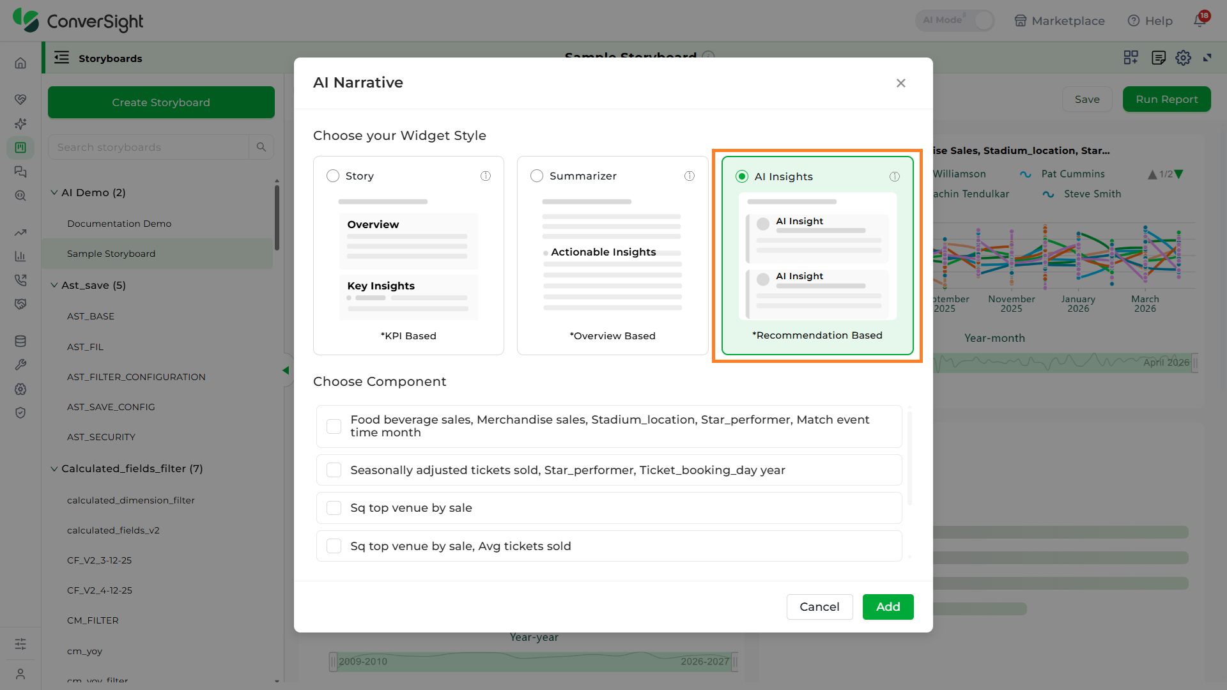Click the Cancel button in dialog
Viewport: 1227px width, 690px height.
819,607
